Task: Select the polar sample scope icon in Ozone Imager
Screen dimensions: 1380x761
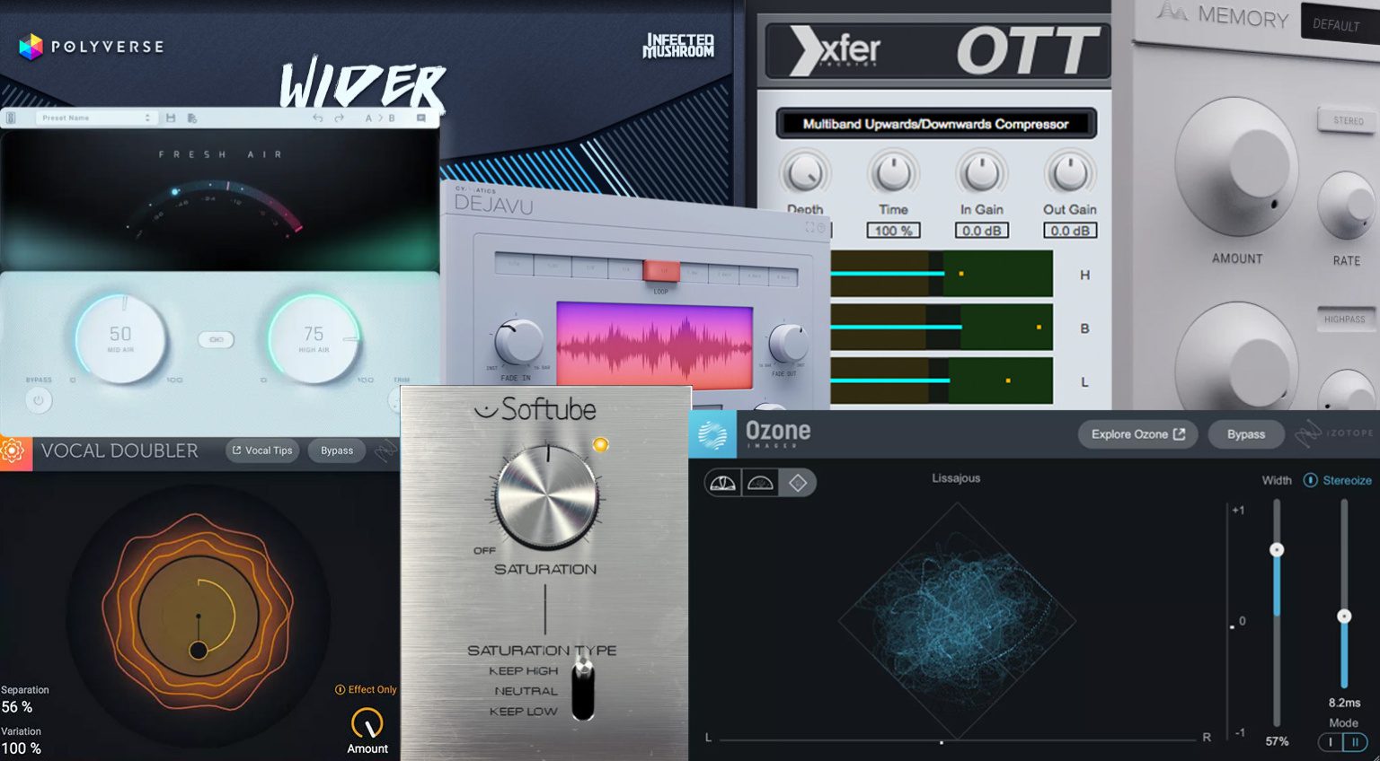Action: (762, 484)
